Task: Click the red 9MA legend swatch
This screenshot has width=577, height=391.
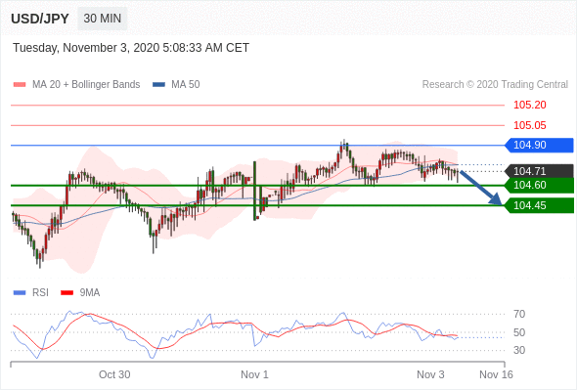Action: (x=67, y=293)
